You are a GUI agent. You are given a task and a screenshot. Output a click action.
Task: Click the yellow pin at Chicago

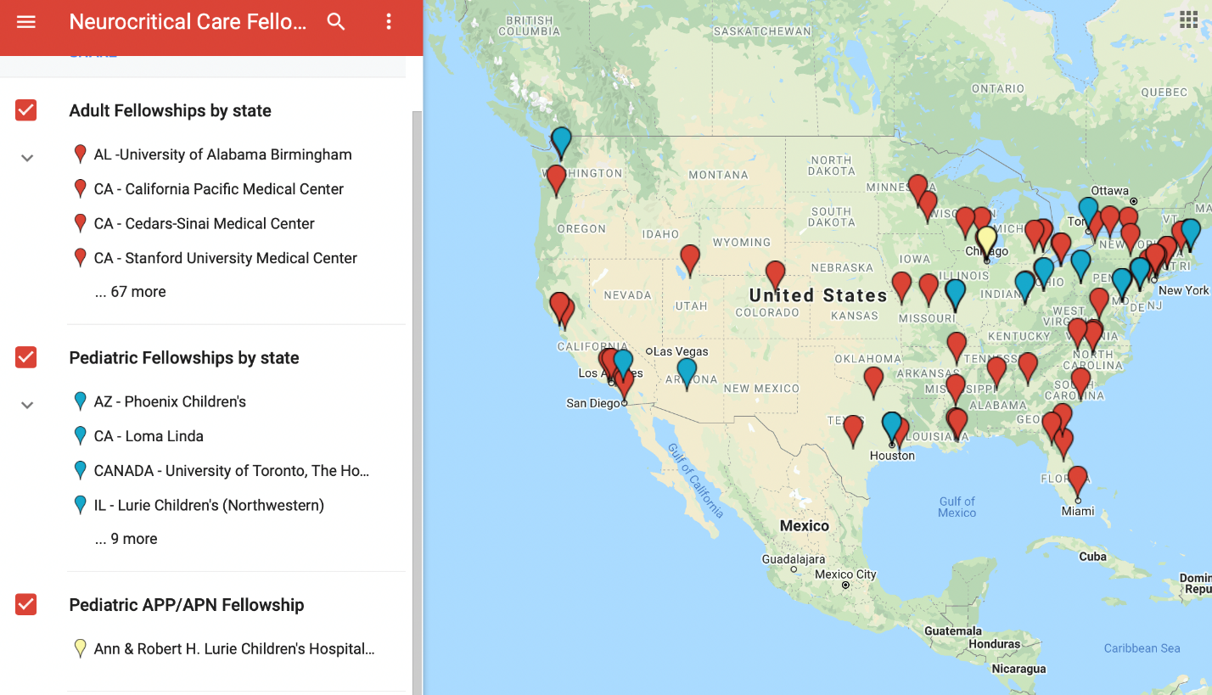(986, 243)
